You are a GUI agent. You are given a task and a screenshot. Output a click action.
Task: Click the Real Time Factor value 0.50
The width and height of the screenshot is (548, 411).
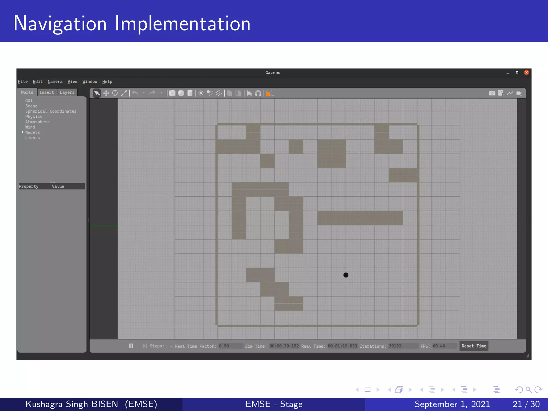click(231, 346)
